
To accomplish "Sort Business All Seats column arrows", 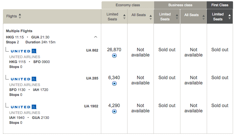I will coord(203,17).
